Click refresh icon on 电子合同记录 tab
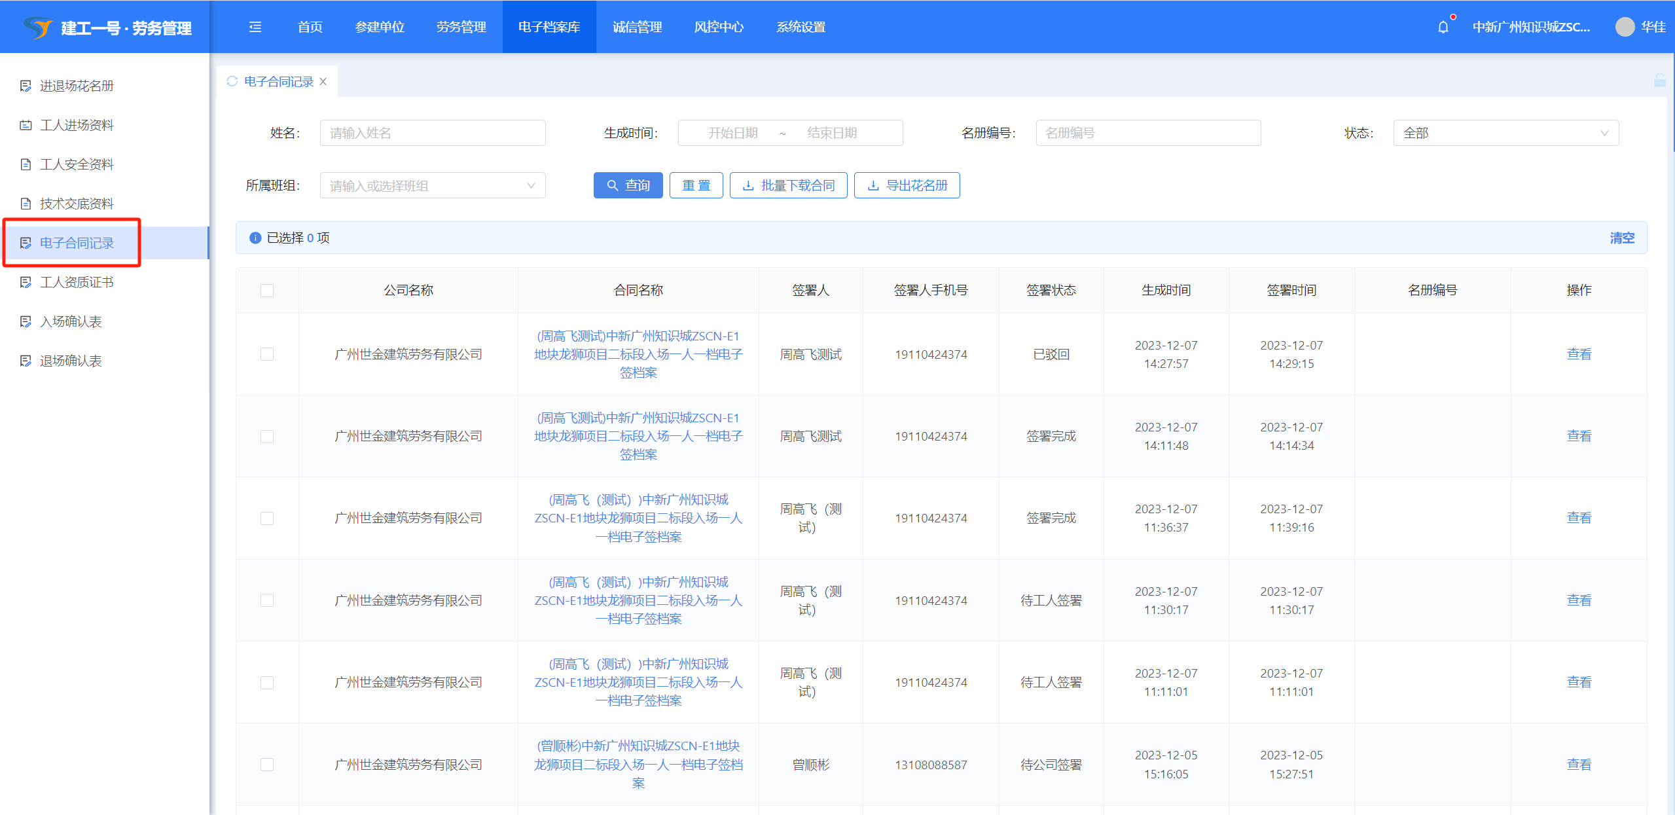 (232, 81)
